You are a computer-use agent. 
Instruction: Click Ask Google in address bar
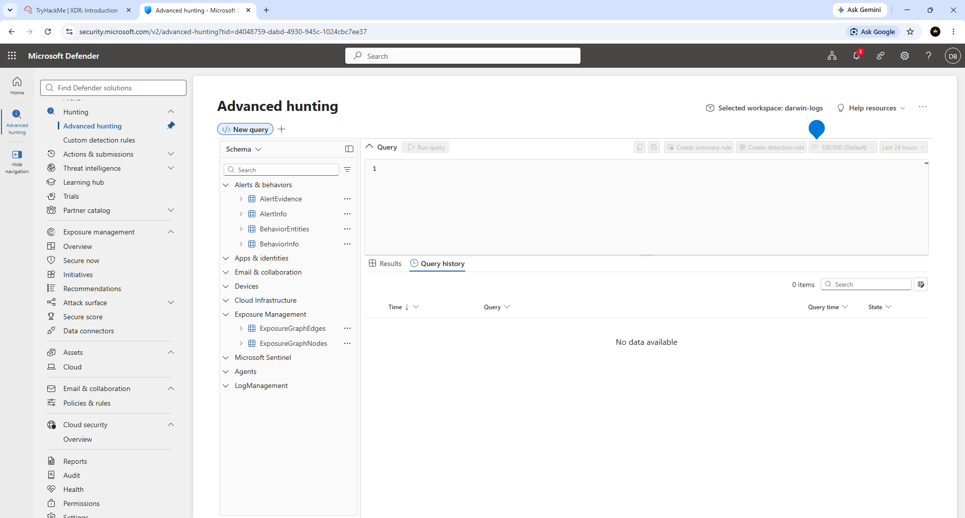tap(873, 32)
